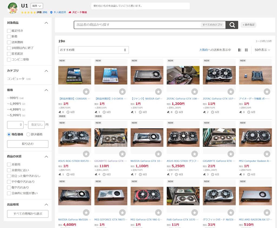This screenshot has width=277, height=228.
Task: Star the GIGABYTE GeForce GTX 110円 item
Action: pyautogui.click(x=122, y=154)
